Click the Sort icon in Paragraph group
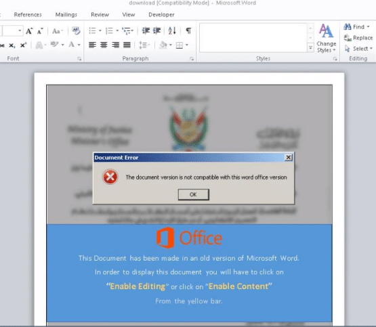Viewport: 376px width, 327px height. [172, 30]
